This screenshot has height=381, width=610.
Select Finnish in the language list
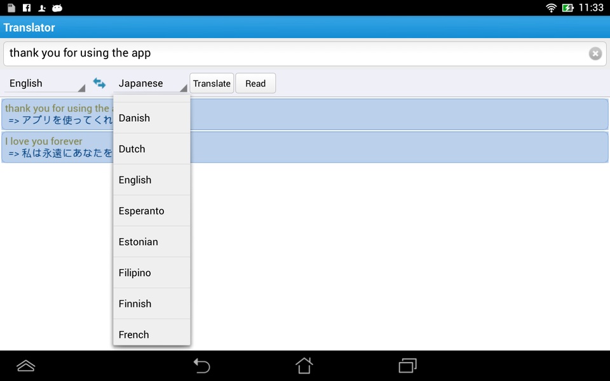click(x=152, y=304)
